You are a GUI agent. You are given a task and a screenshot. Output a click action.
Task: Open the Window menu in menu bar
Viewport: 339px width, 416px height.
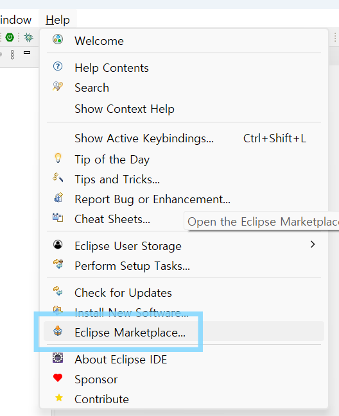point(15,20)
